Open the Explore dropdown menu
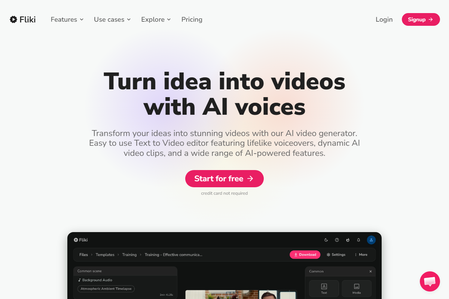Viewport: 449px width, 299px height. click(x=156, y=19)
